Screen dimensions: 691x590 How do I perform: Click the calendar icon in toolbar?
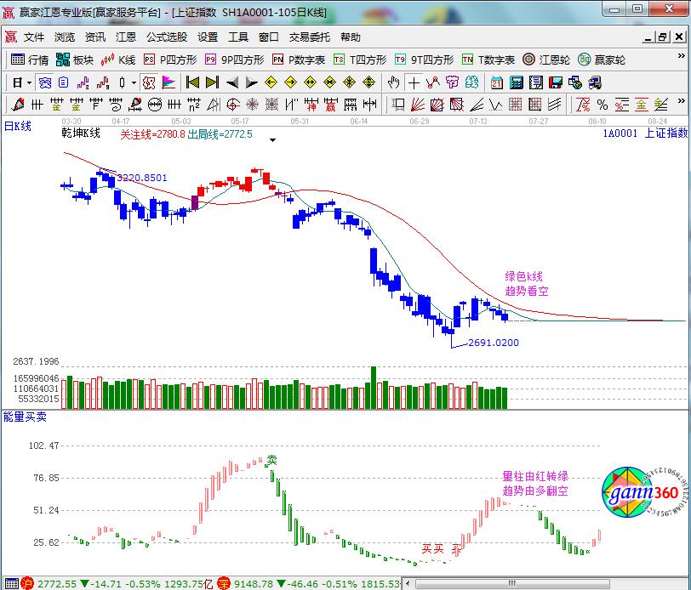pos(497,82)
